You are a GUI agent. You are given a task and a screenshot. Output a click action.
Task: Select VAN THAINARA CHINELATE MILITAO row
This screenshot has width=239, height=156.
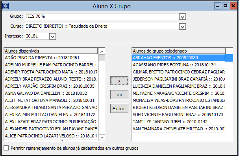pyautogui.click(x=179, y=129)
